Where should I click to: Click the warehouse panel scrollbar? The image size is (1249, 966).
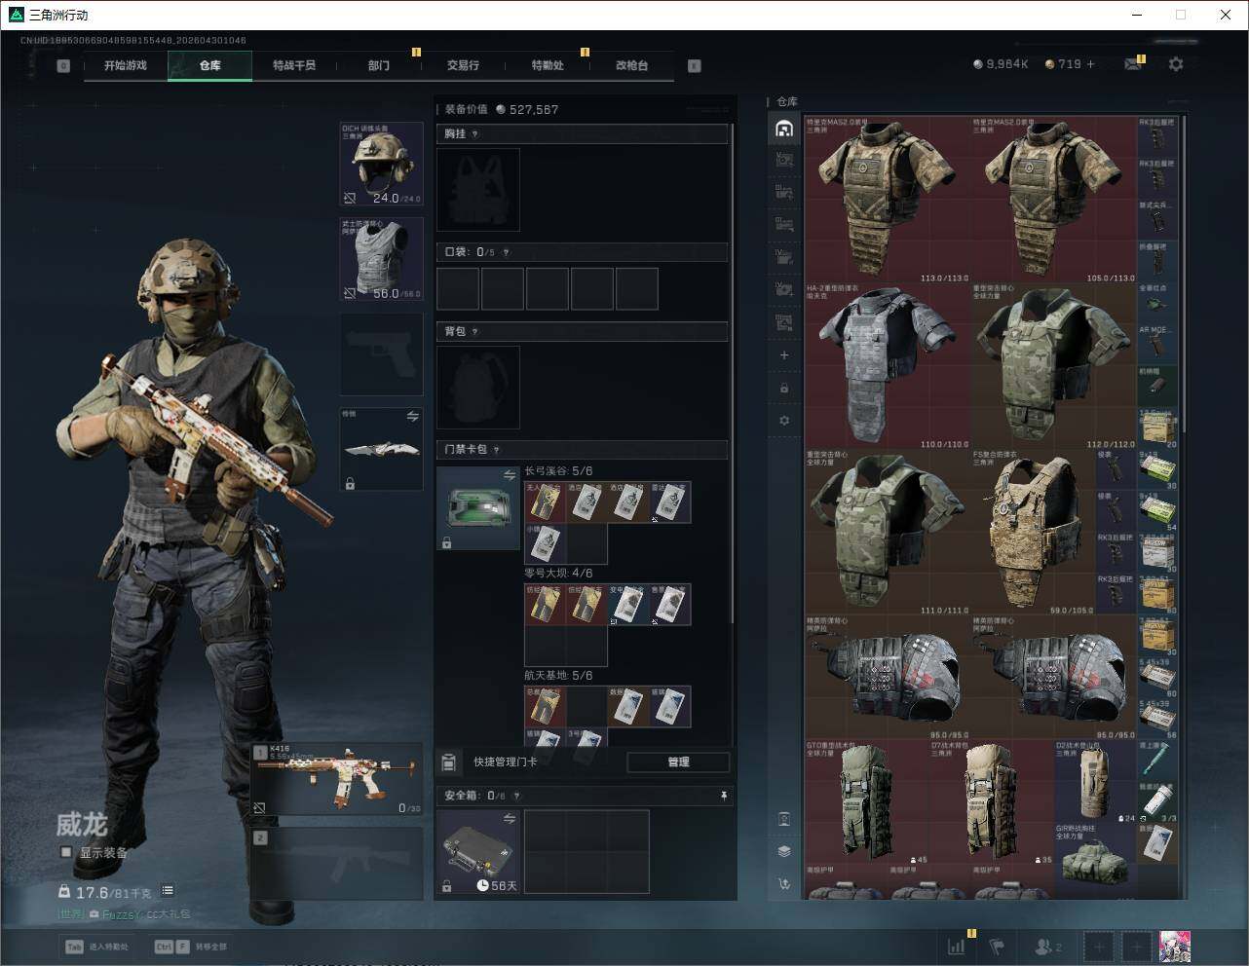pyautogui.click(x=1183, y=275)
